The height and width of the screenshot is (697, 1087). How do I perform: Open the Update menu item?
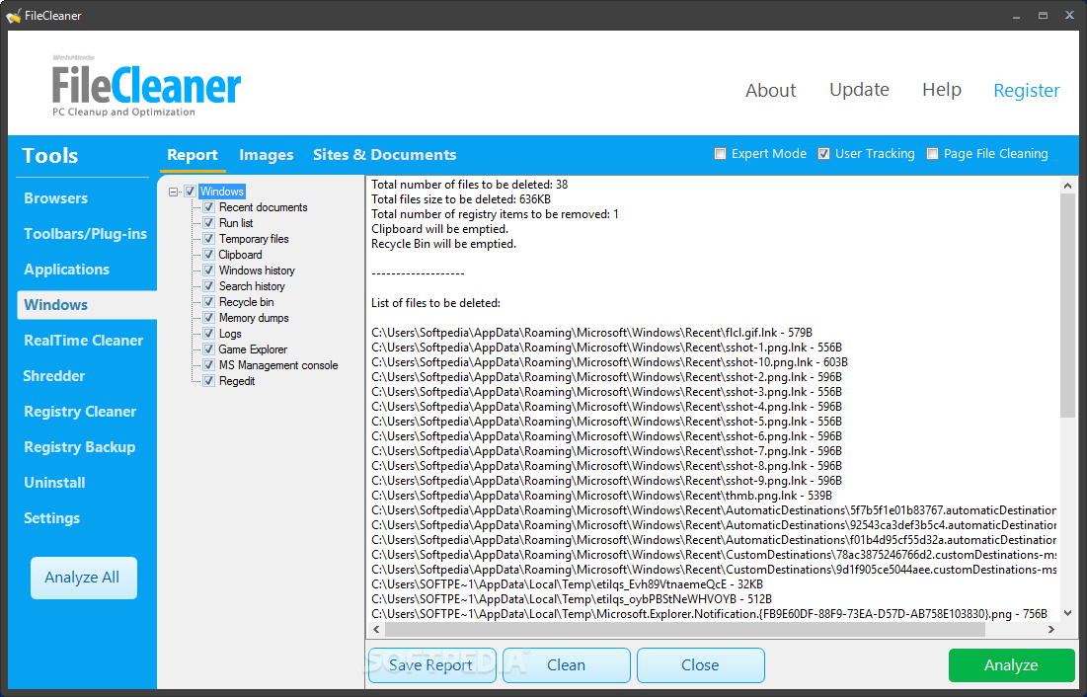coord(859,90)
